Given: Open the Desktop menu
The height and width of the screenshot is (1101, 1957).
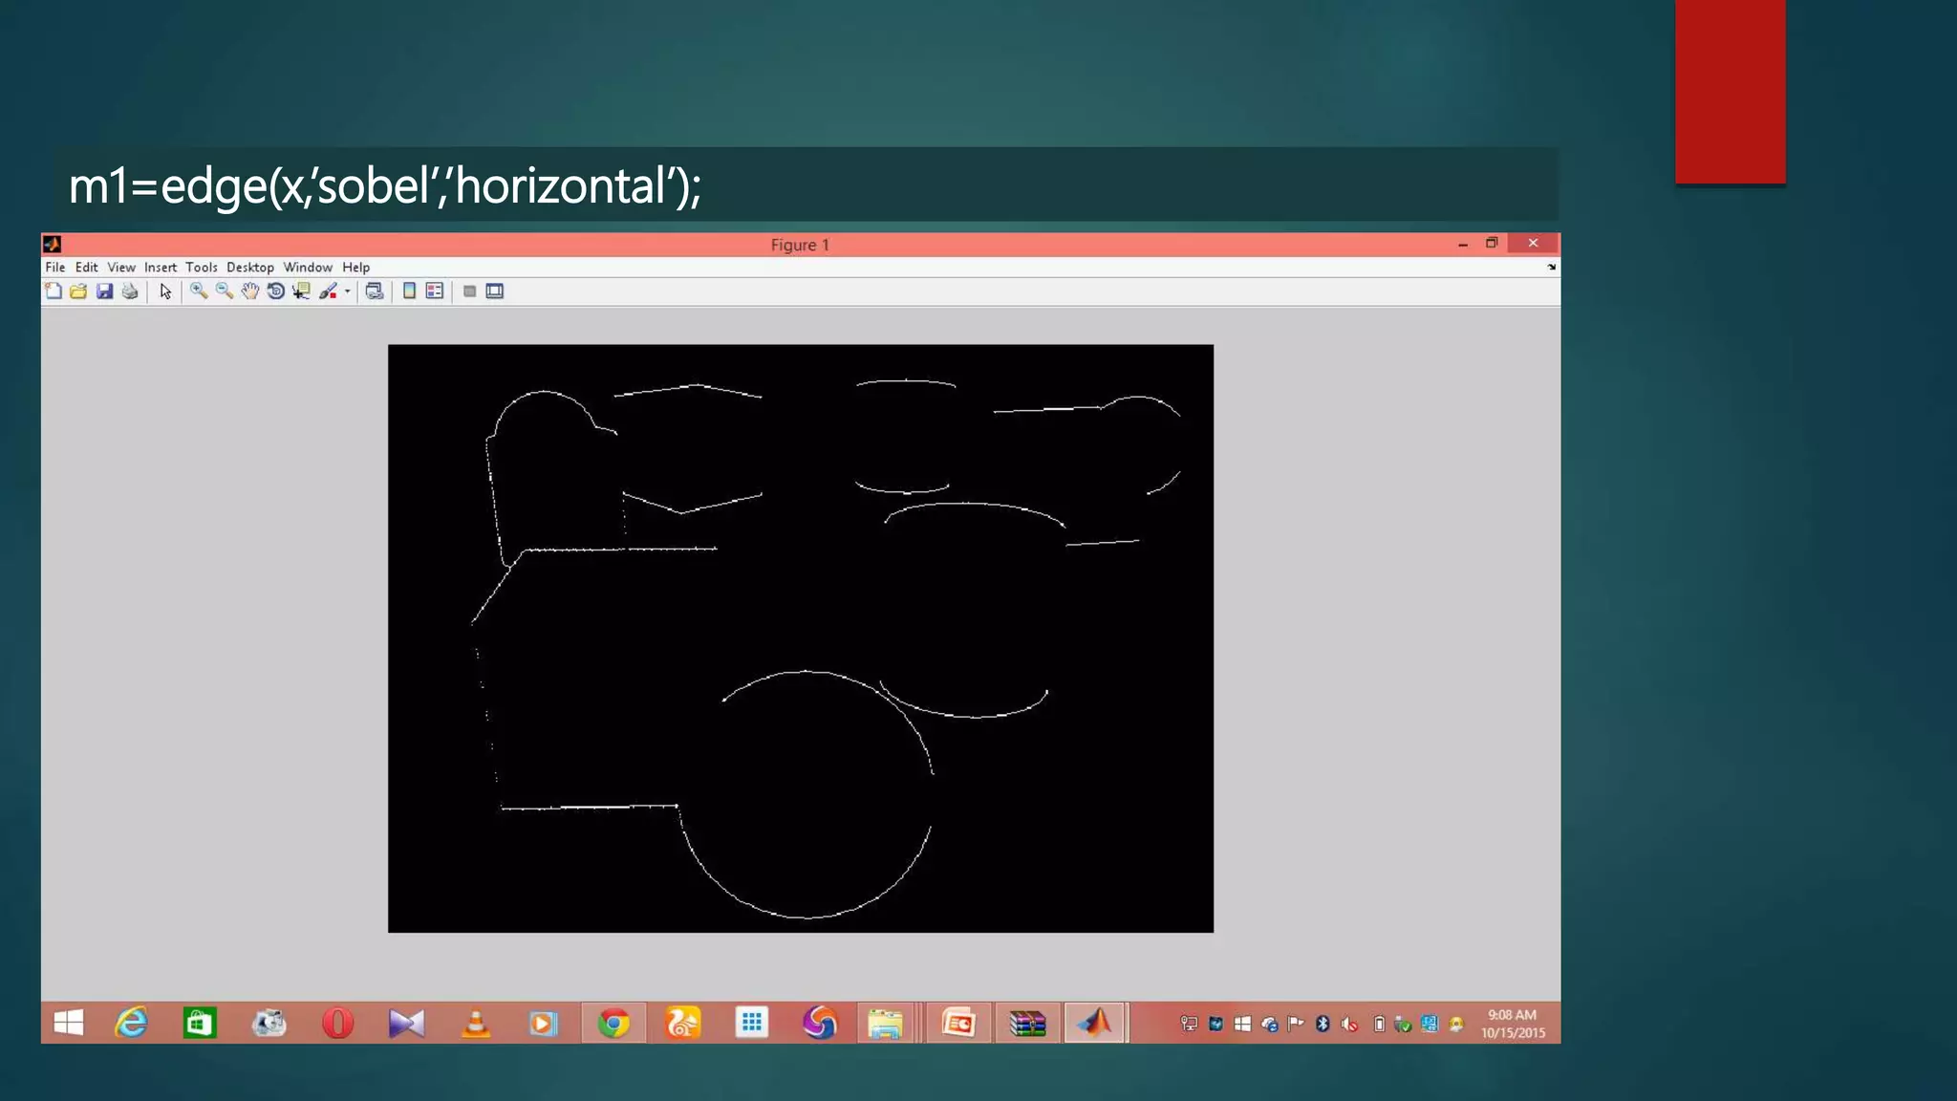Looking at the screenshot, I should tap(250, 268).
